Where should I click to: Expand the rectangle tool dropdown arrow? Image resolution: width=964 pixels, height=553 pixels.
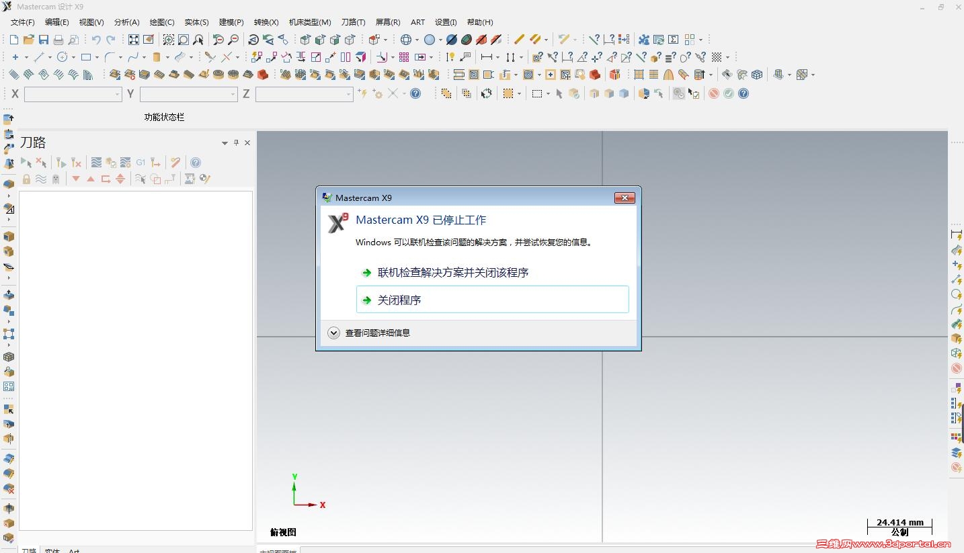click(x=97, y=57)
